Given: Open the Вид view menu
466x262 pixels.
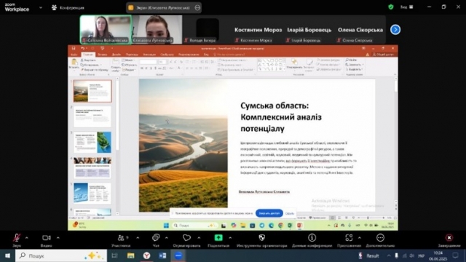Looking at the screenshot, I should [406, 7].
